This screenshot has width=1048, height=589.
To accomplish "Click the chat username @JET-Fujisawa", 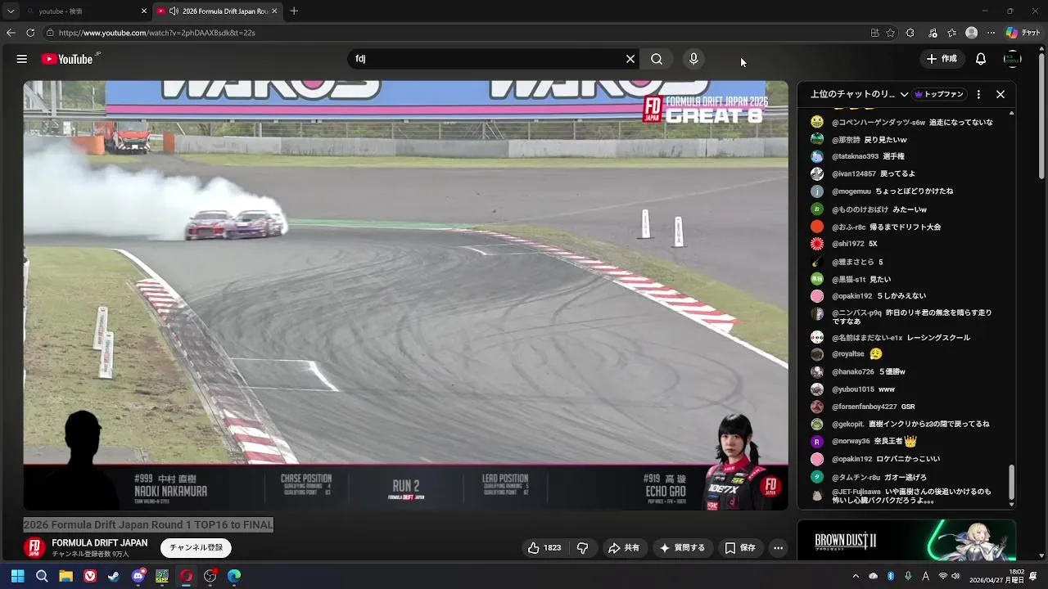I will pos(856,492).
